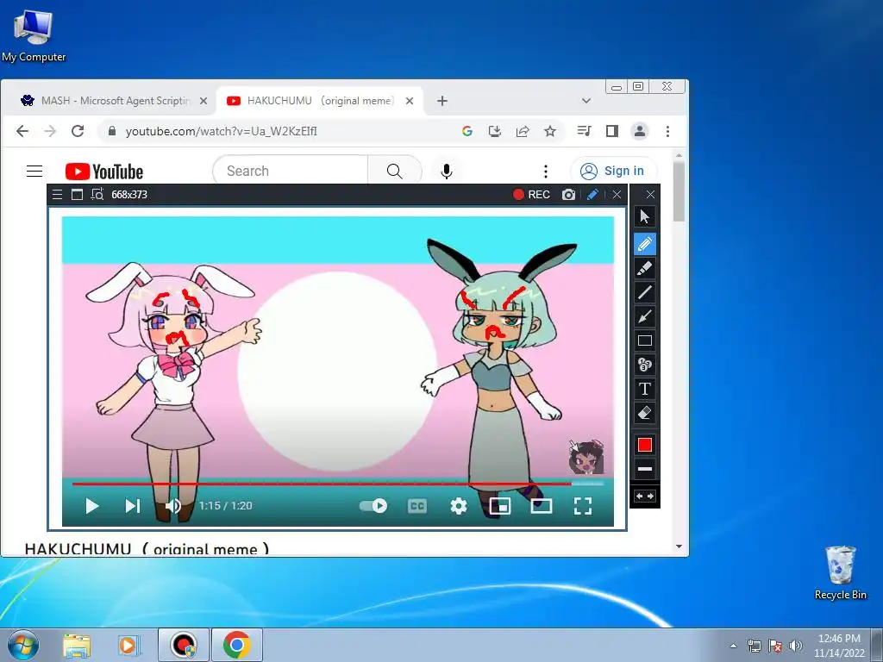This screenshot has height=662, width=883.
Task: Open the YouTube guide hamburger menu
Action: tap(34, 172)
